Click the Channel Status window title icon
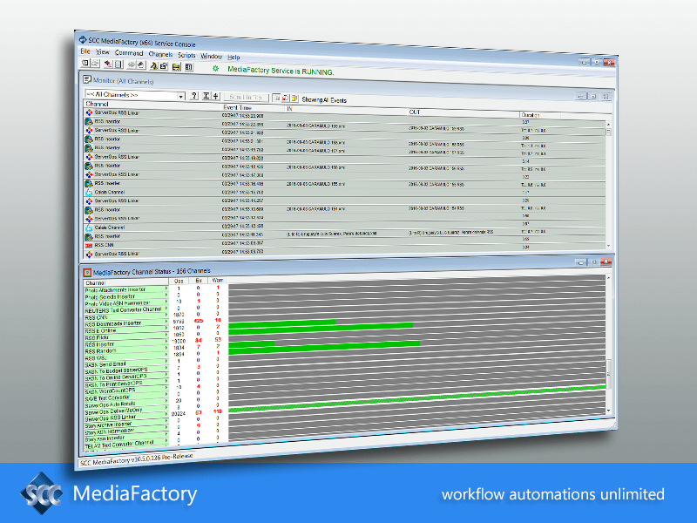Screen dimensions: 697x523 point(87,273)
